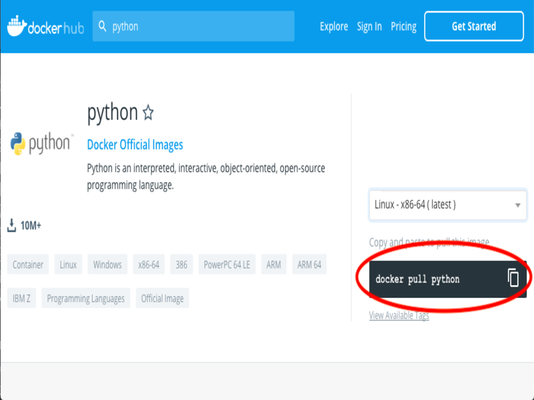The width and height of the screenshot is (534, 400).
Task: Select the Official Image tag
Action: (162, 298)
